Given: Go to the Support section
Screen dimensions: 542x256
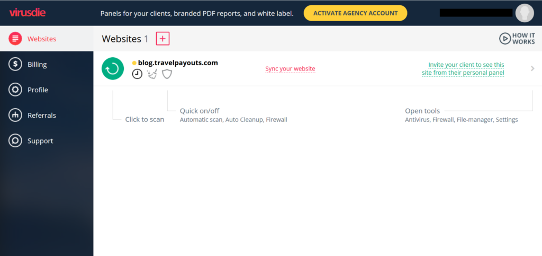Looking at the screenshot, I should [x=40, y=141].
